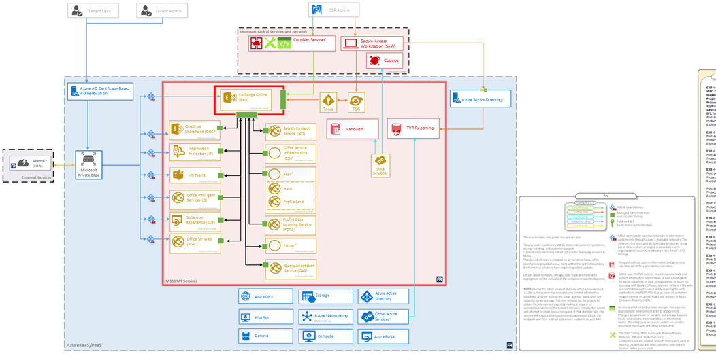This screenshot has width=716, height=356.
Task: Click the green square icon in the legend
Action: [x=612, y=214]
